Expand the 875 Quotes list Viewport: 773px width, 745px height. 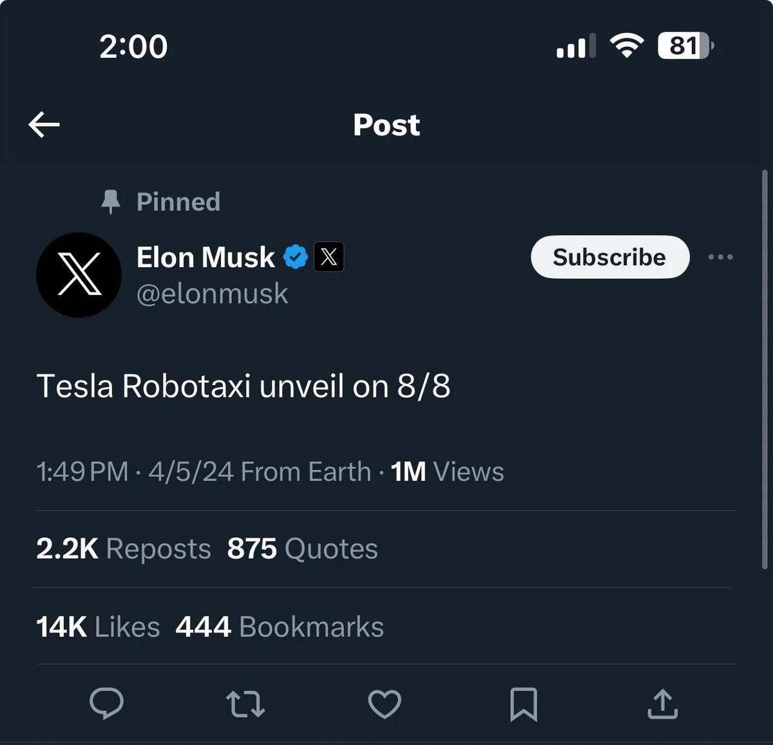click(303, 549)
